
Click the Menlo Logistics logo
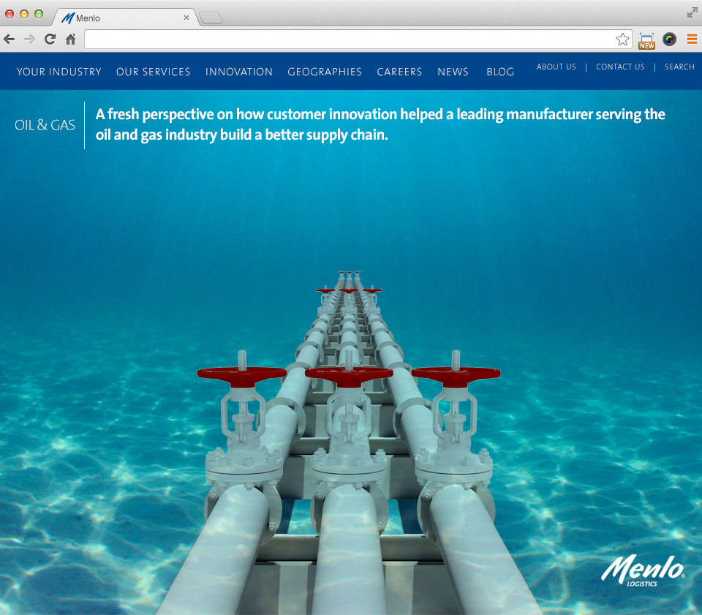pos(643,570)
